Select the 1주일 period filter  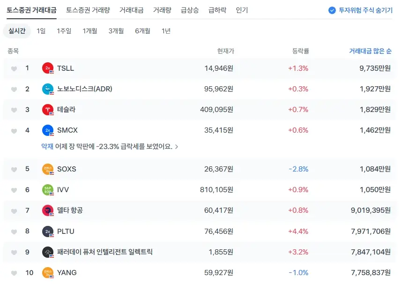[64, 31]
